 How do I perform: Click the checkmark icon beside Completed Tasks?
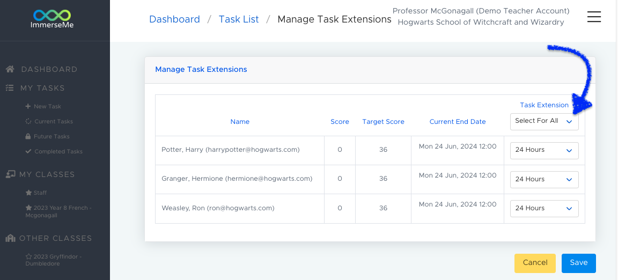point(28,151)
